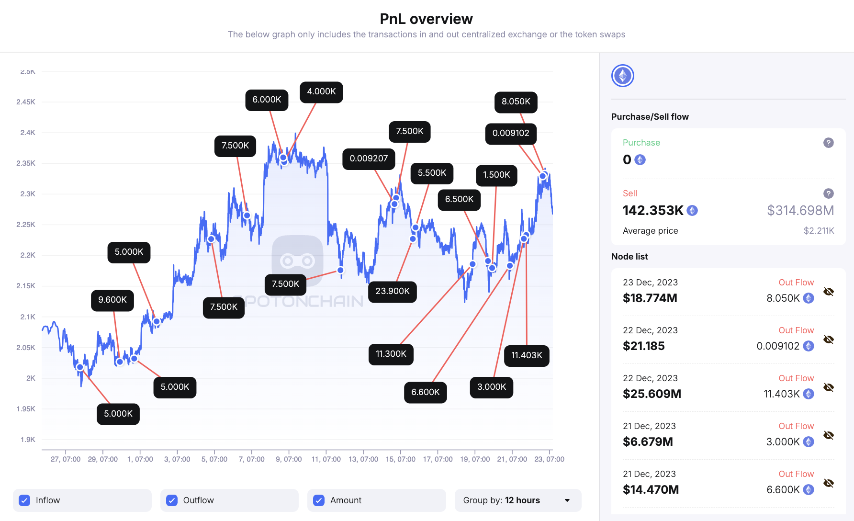Hide the $25.609M node with the eye icon

pyautogui.click(x=829, y=387)
